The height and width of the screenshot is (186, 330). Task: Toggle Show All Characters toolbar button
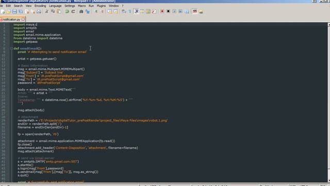(x=129, y=11)
